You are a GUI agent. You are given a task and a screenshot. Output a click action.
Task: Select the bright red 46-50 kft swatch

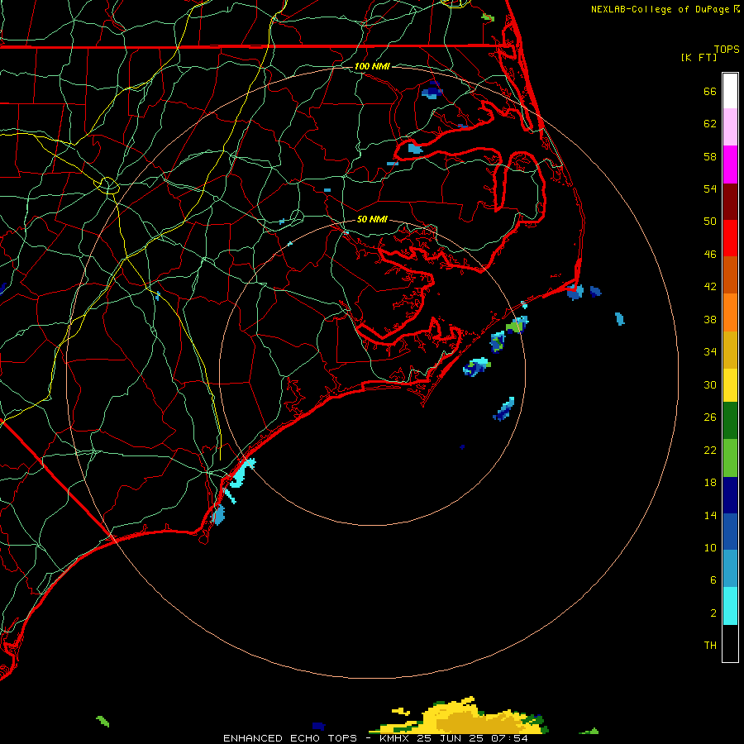[x=730, y=238]
